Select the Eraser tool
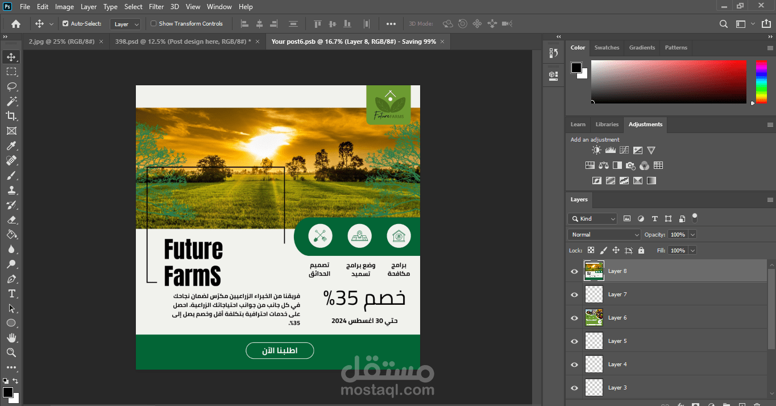776x406 pixels. 11,219
